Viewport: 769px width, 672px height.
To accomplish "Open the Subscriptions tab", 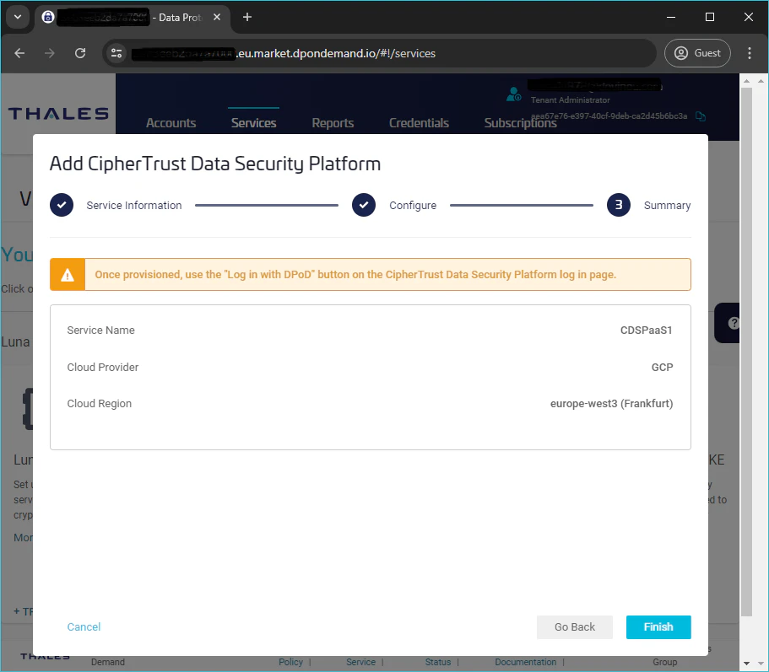I will coord(520,123).
